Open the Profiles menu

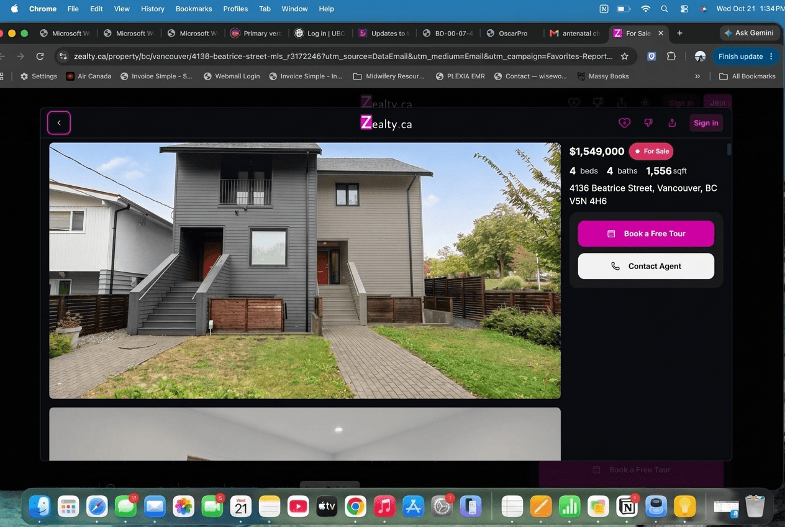pos(235,9)
